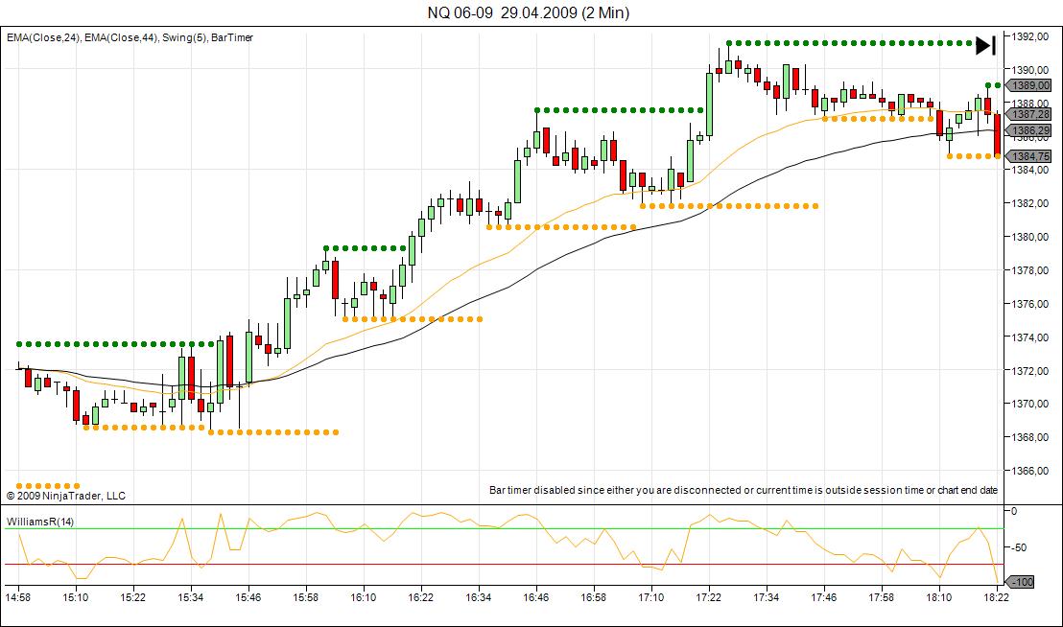The width and height of the screenshot is (1063, 627).
Task: Click the 16:46 time axis label
Action: coord(536,597)
